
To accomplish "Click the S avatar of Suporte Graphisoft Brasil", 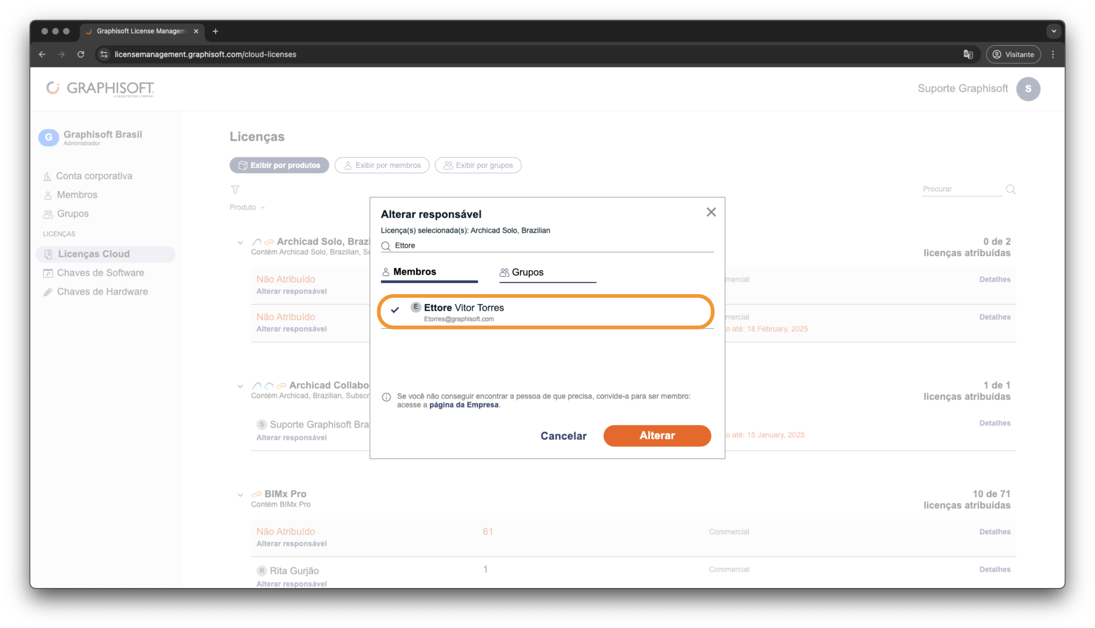I will coord(262,425).
